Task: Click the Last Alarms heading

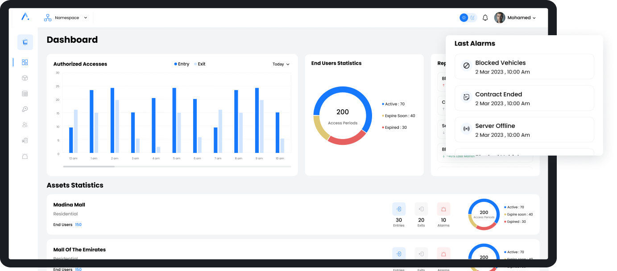Action: (x=475, y=44)
